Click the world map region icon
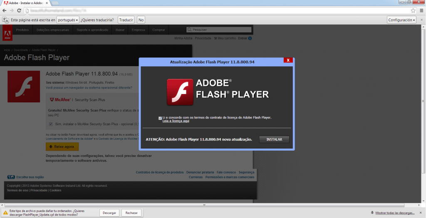Viewport: 426px width, 218px height. (11, 177)
